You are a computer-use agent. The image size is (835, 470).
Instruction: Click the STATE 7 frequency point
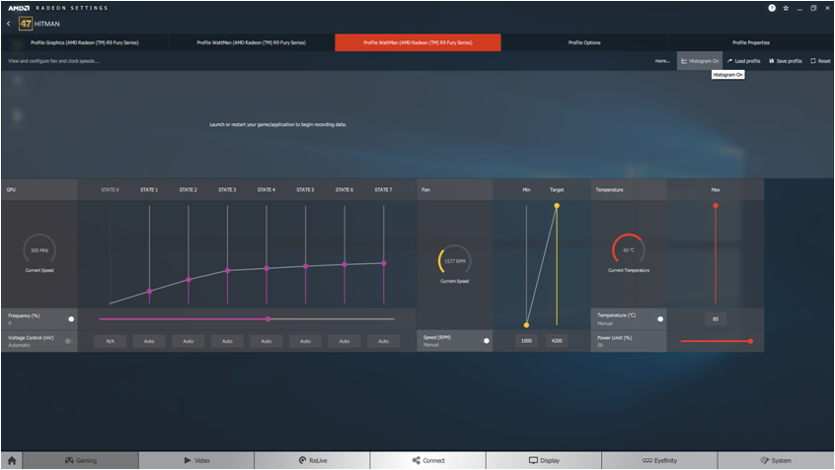click(383, 263)
